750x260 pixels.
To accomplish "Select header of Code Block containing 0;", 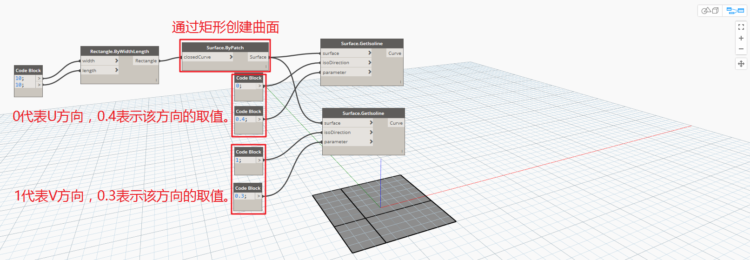I will (x=249, y=78).
